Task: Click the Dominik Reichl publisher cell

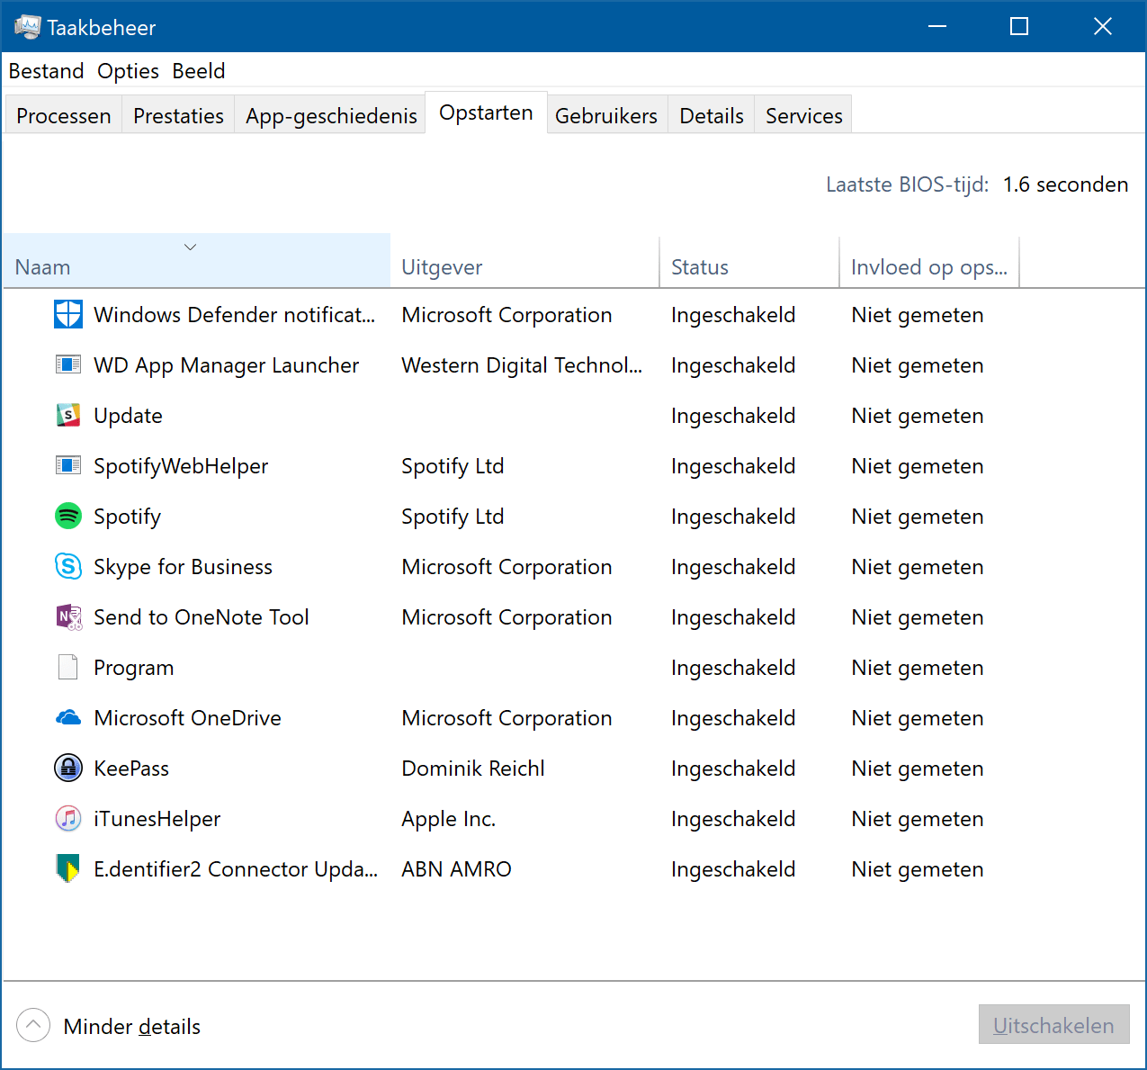Action: pos(473,769)
